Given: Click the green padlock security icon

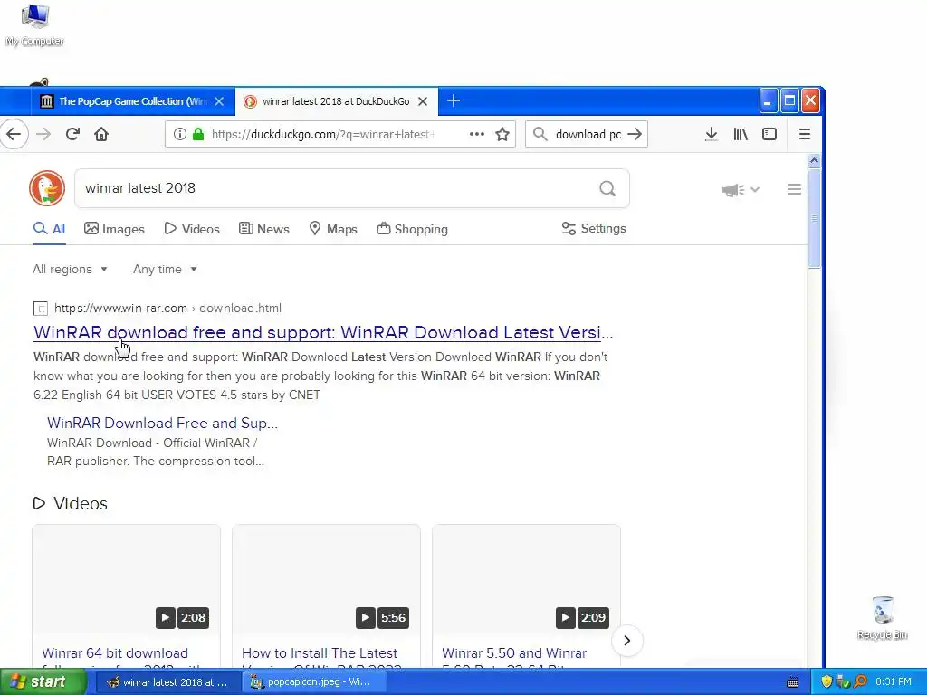Looking at the screenshot, I should point(198,134).
